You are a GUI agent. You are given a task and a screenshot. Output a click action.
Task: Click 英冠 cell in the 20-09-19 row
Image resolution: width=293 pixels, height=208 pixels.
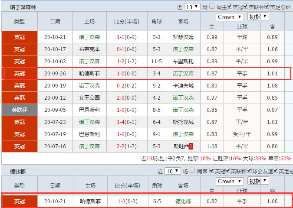[20, 86]
